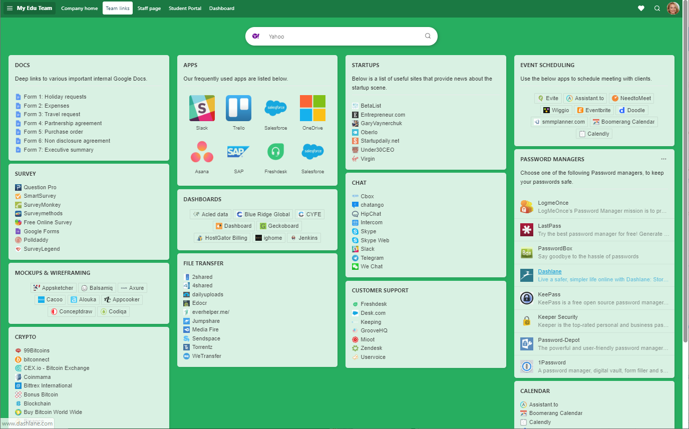Click the LogmeOnce password manager icon
This screenshot has width=689, height=429.
coord(527,207)
